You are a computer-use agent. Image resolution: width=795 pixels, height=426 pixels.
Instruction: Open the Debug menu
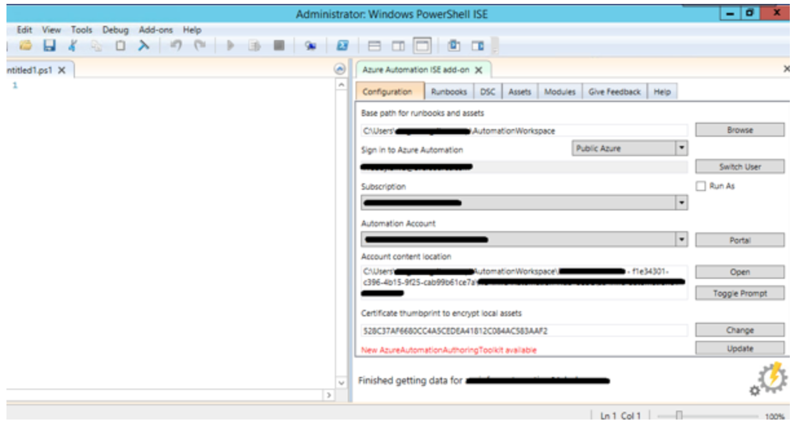click(x=116, y=30)
